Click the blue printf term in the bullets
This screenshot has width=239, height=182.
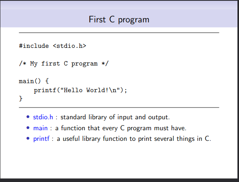point(41,139)
